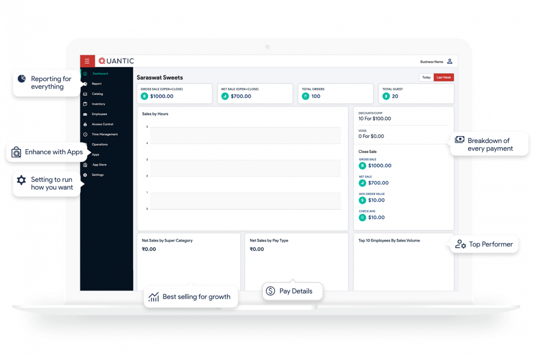Switch the date filter to Today
The height and width of the screenshot is (356, 535).
pyautogui.click(x=427, y=77)
